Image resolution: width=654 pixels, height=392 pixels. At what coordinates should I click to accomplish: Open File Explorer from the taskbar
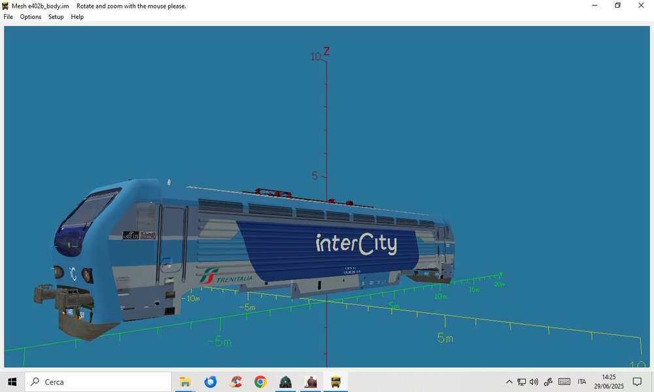click(185, 382)
